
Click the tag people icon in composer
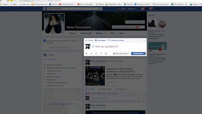coord(91,54)
